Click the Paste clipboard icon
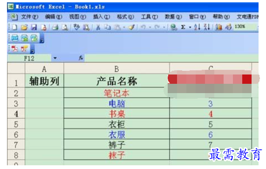This screenshot has height=169, width=266. pyautogui.click(x=117, y=27)
